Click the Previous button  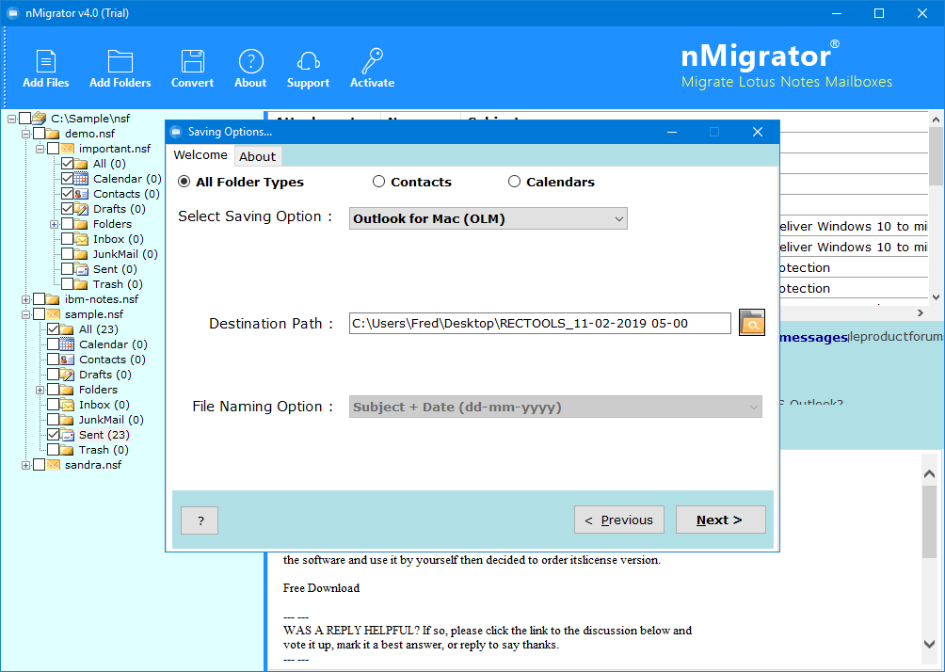click(x=619, y=520)
